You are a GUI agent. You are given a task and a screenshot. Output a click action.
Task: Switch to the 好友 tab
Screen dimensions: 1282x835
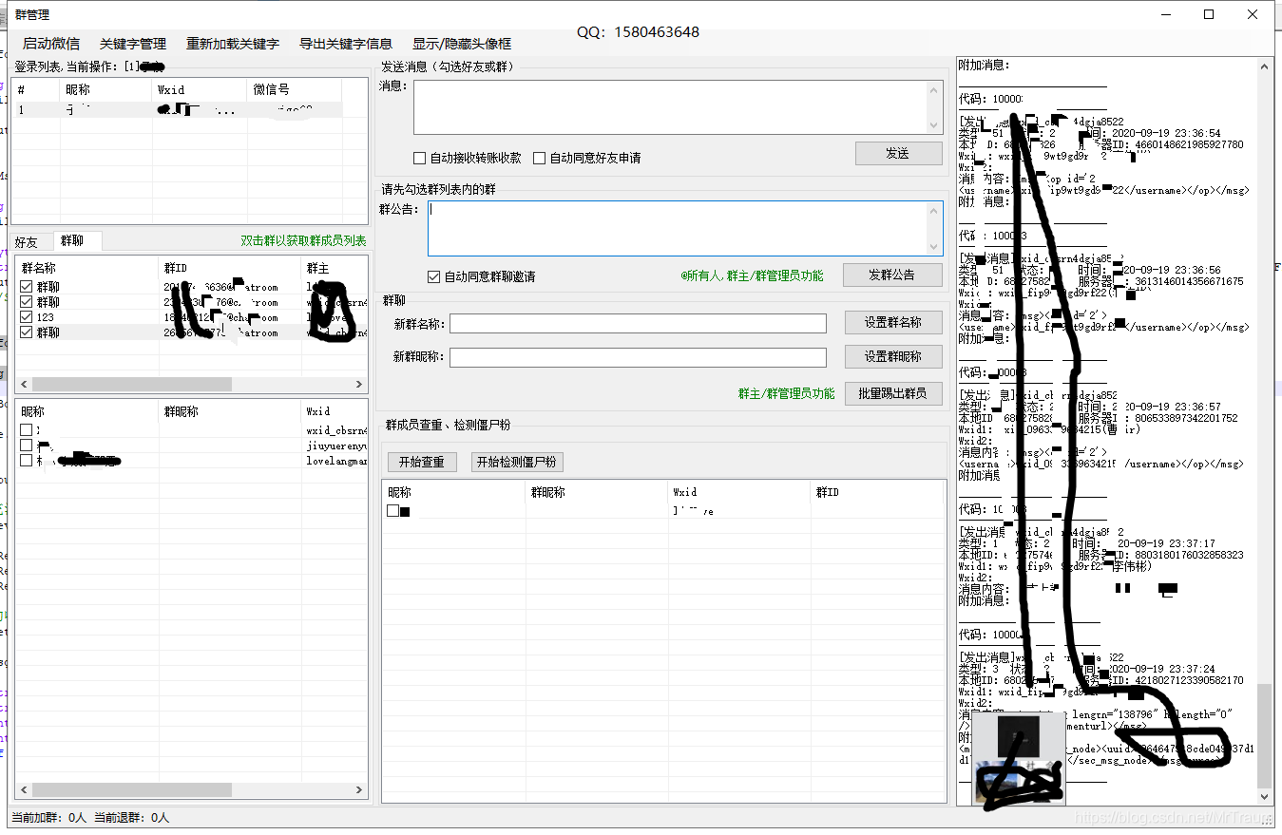tap(27, 241)
